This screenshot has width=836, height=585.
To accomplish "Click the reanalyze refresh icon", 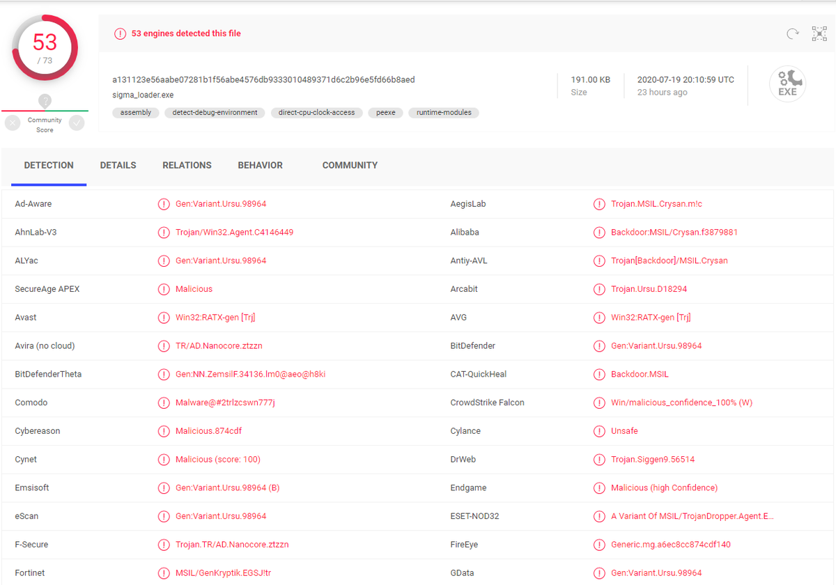I will pos(792,33).
